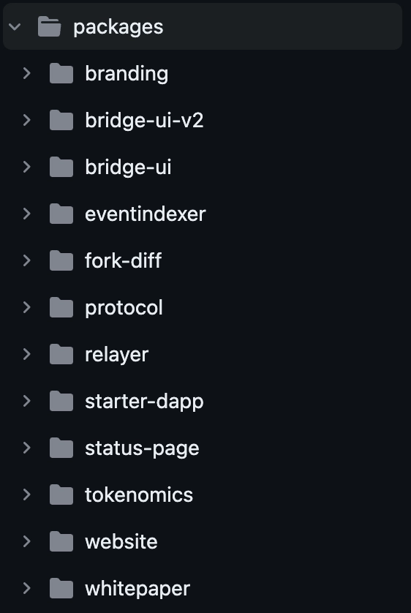Viewport: 411px width, 613px height.
Task: Open the relayer folder entry
Action: [x=117, y=355]
